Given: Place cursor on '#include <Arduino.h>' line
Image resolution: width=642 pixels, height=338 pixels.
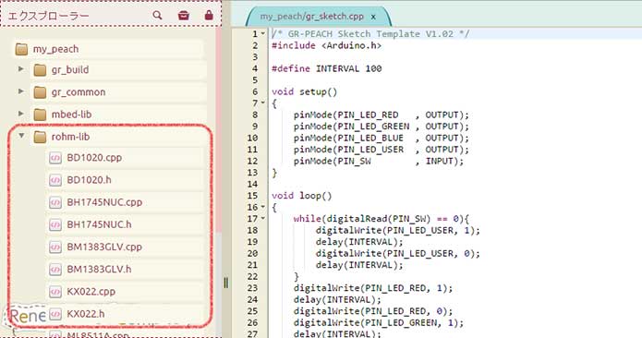Looking at the screenshot, I should coord(326,45).
